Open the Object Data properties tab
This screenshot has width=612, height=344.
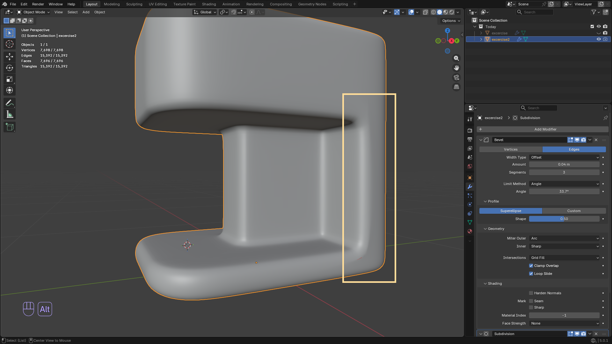pos(470,222)
